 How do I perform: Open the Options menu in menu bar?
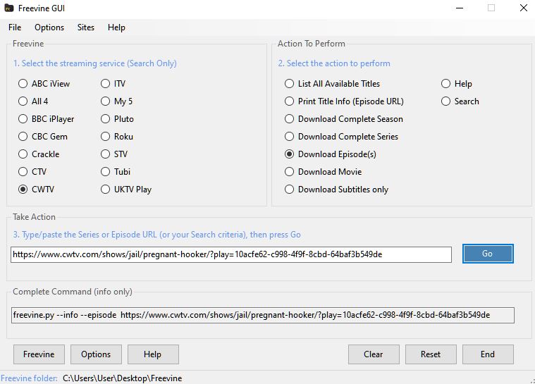(x=49, y=27)
